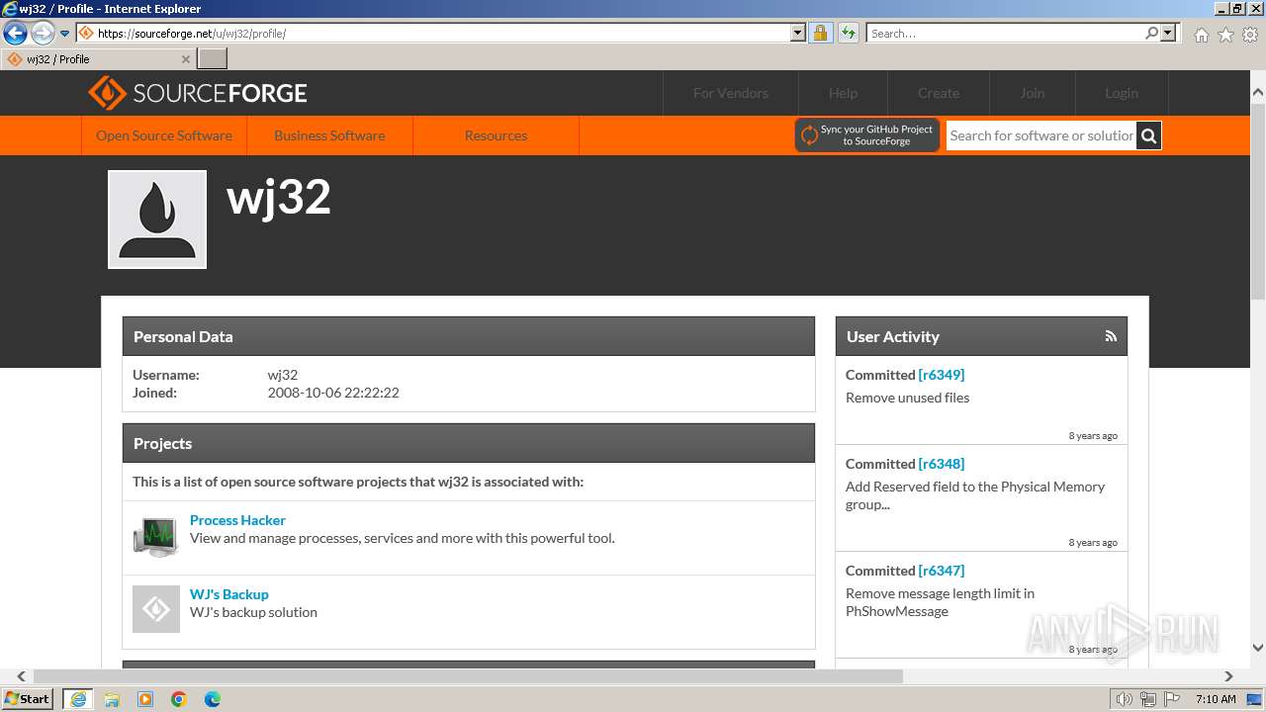Click the joined date 2008-10-06 22:22:22
The height and width of the screenshot is (712, 1266).
click(333, 393)
